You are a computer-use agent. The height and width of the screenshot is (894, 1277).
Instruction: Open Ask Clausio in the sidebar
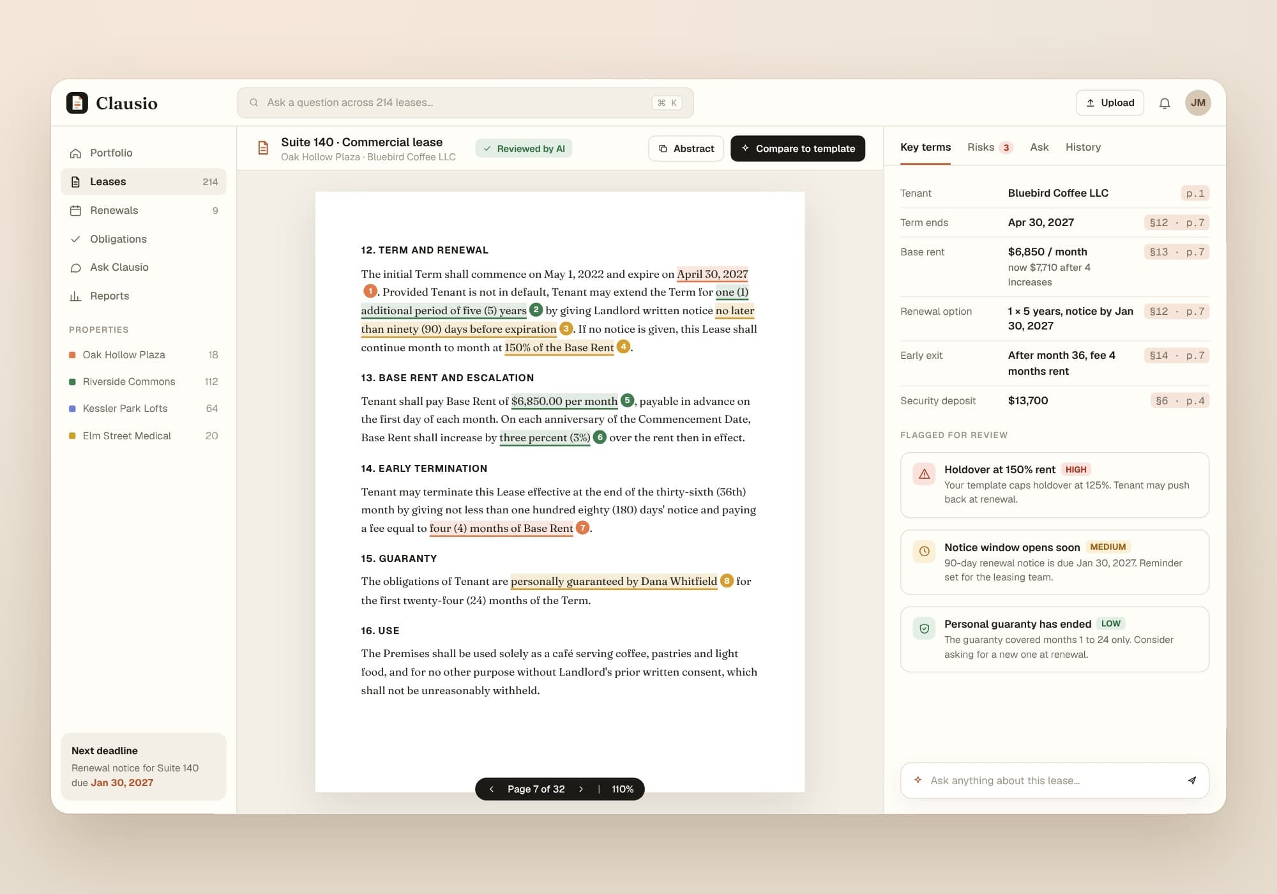coord(144,268)
